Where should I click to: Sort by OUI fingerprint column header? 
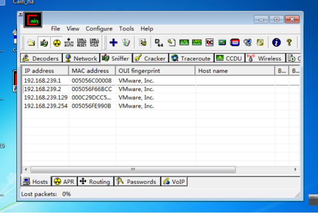pos(155,71)
